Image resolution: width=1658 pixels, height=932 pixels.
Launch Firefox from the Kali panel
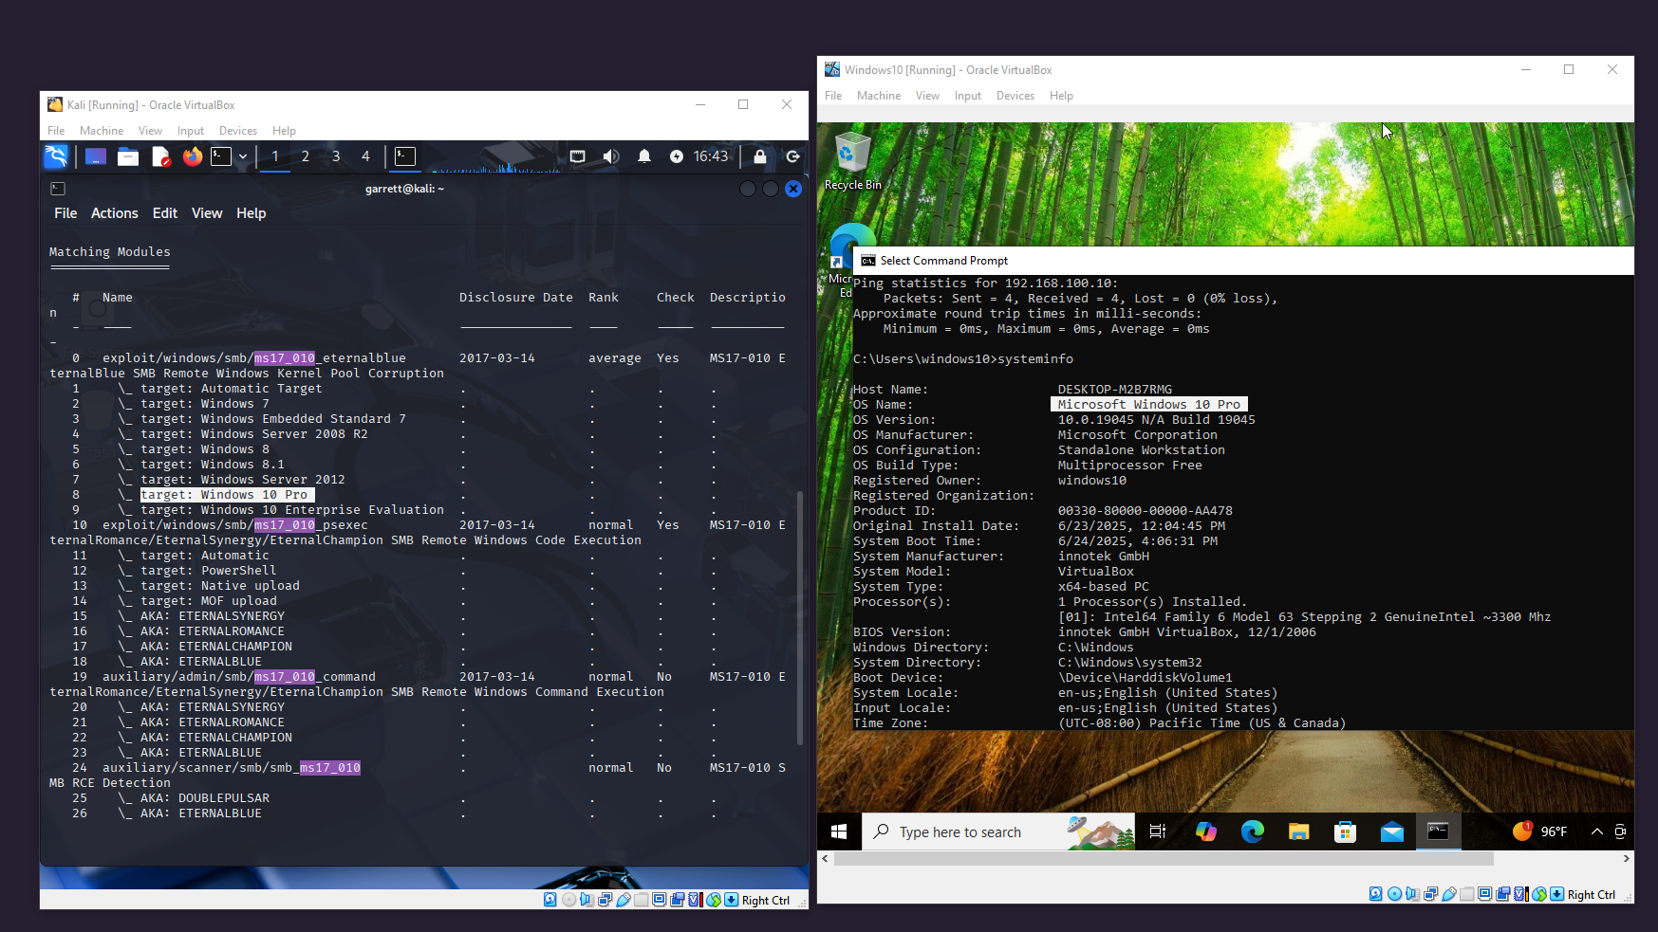[193, 156]
